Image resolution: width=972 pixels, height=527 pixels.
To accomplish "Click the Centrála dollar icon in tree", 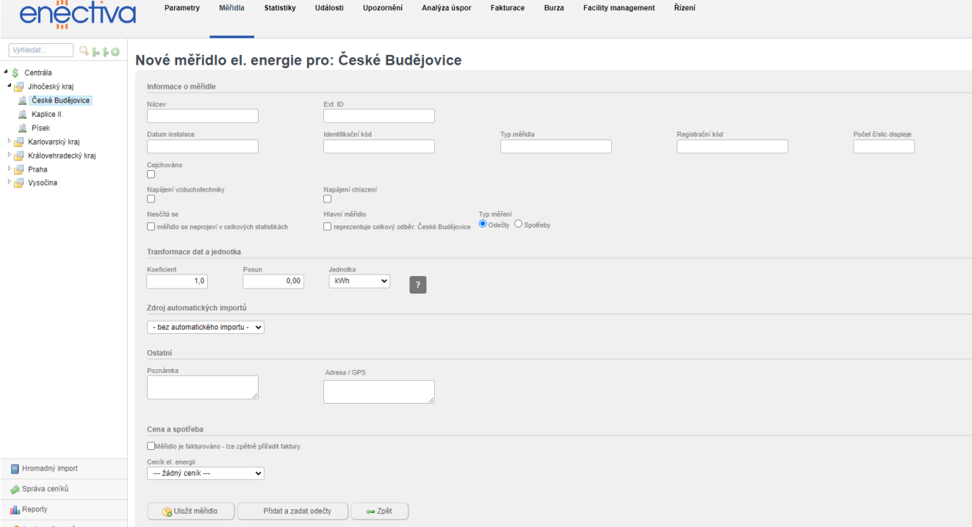I will [15, 73].
